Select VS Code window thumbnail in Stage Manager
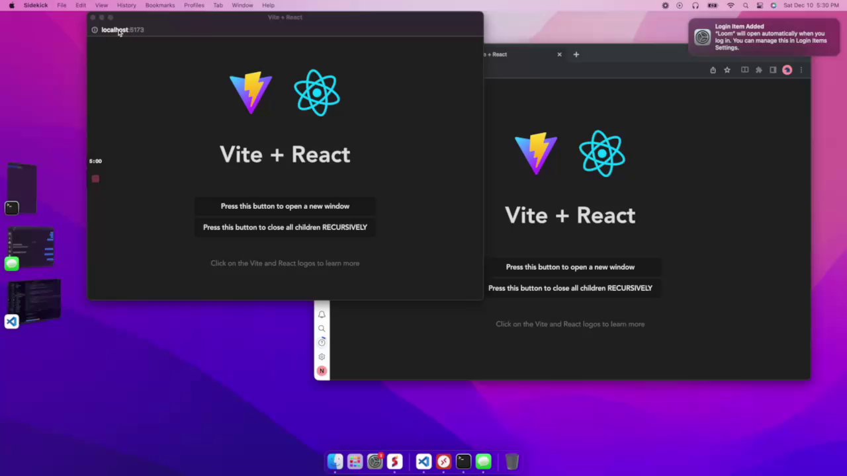 click(34, 303)
